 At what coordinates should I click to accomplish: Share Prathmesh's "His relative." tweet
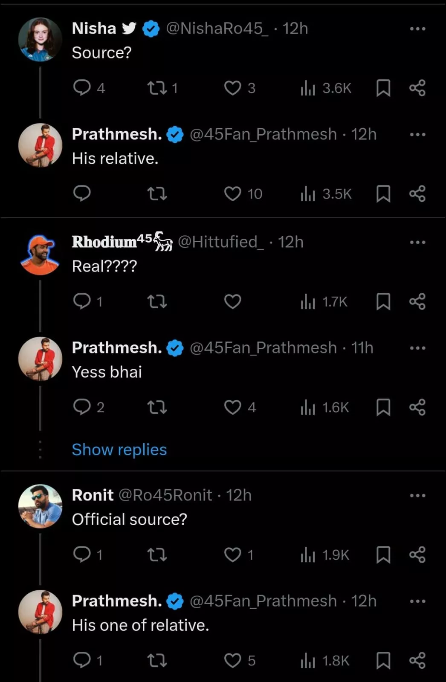(x=417, y=194)
